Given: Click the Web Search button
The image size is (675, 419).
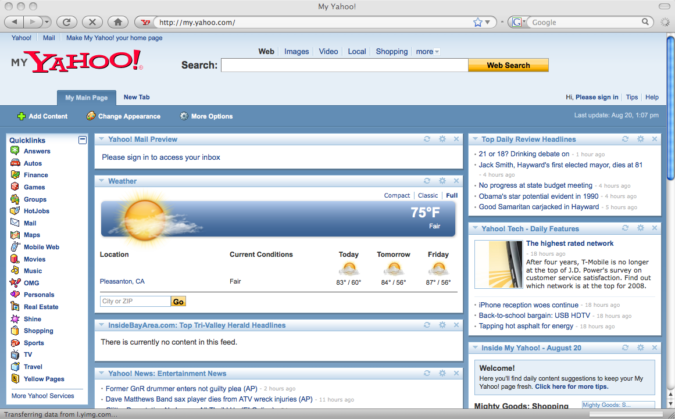Looking at the screenshot, I should (x=508, y=65).
